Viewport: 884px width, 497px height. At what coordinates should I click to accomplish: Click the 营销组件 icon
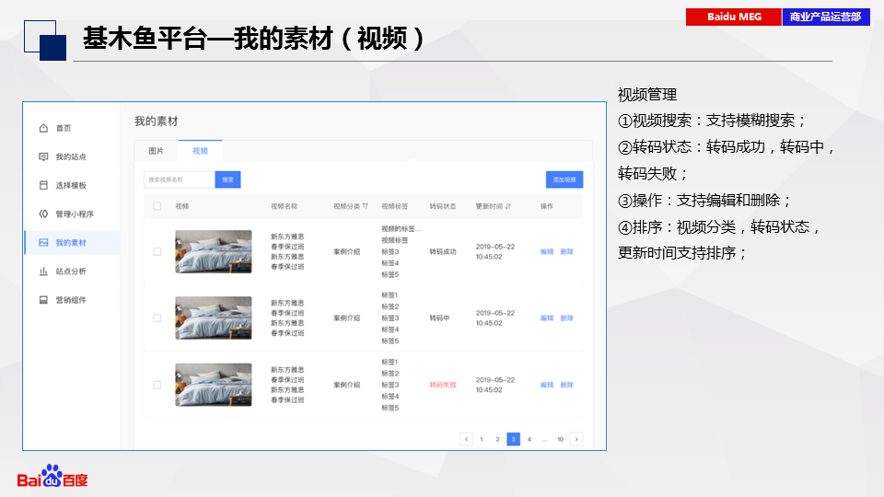click(x=43, y=300)
